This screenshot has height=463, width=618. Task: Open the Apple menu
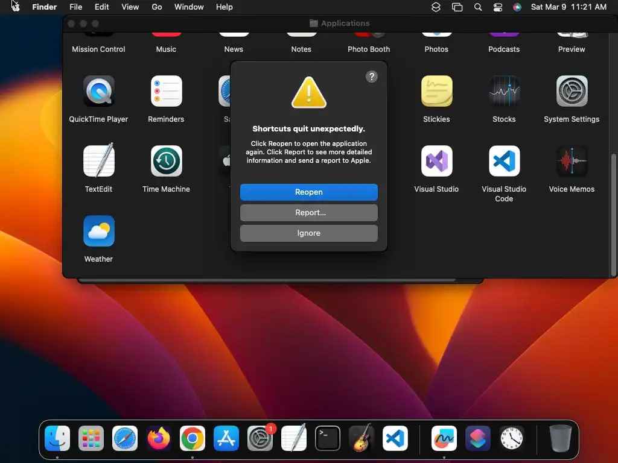click(x=15, y=7)
